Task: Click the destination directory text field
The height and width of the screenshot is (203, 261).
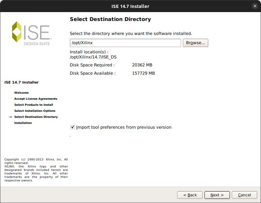Action: (125, 43)
